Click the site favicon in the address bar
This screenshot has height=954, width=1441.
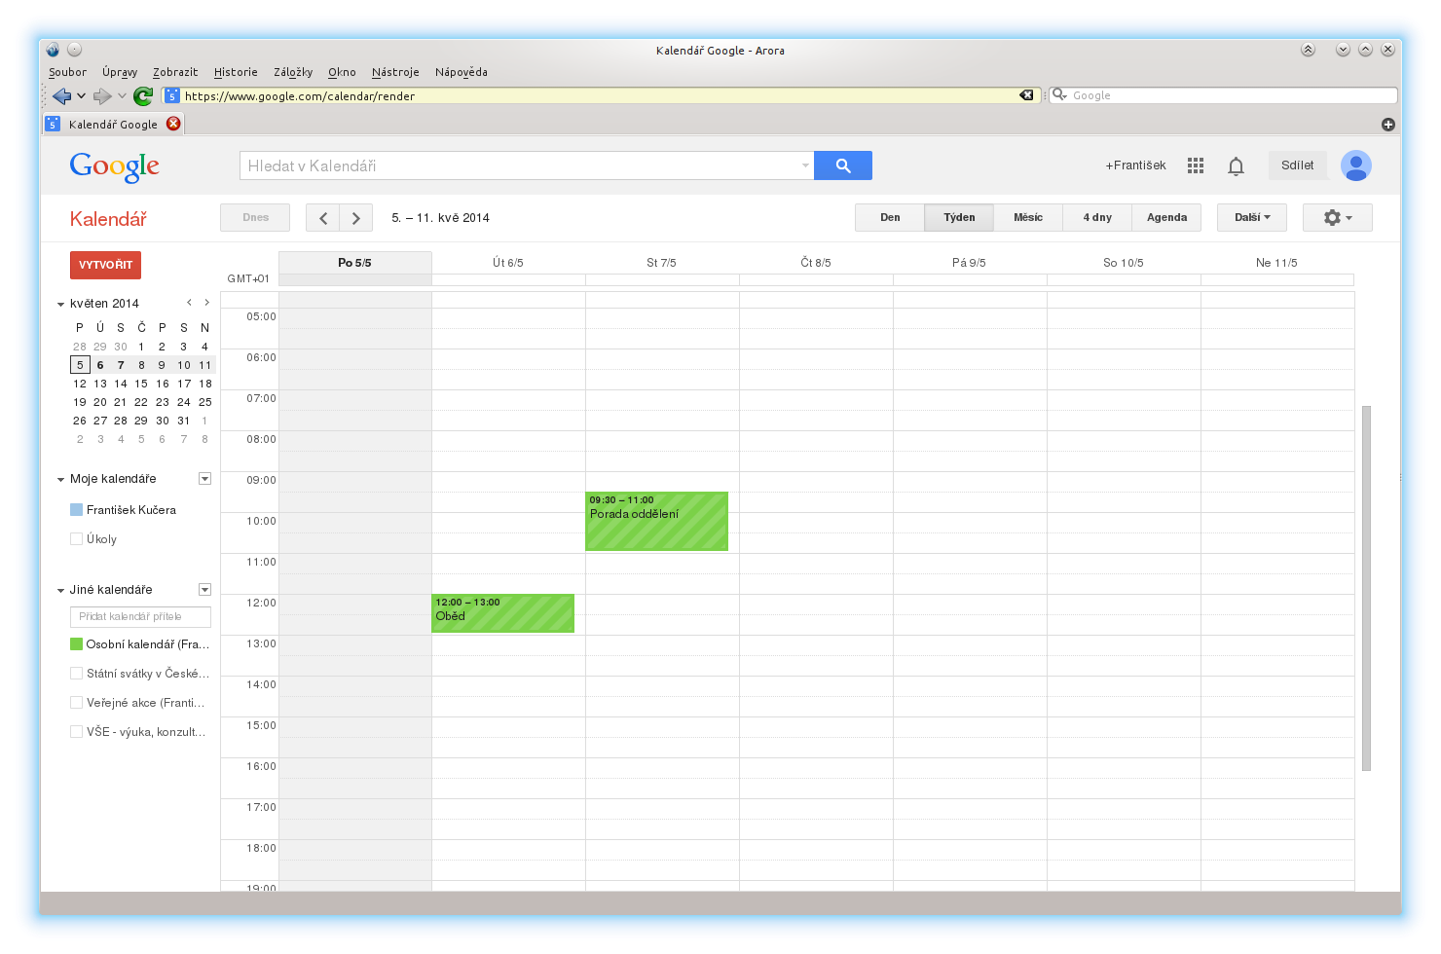[x=172, y=95]
